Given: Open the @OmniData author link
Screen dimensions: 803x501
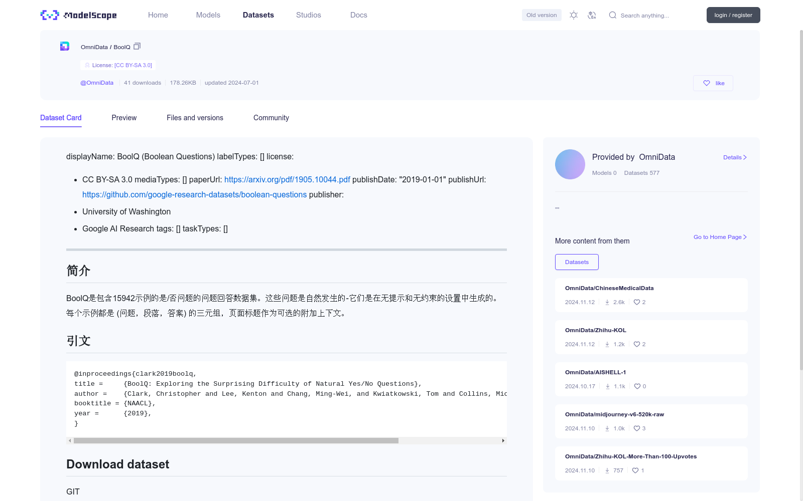Looking at the screenshot, I should 97,83.
